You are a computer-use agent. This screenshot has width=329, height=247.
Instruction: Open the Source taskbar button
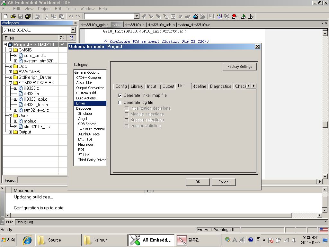click(x=58, y=240)
